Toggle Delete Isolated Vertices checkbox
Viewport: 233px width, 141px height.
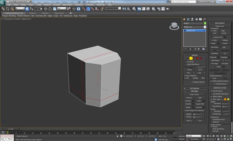click(211, 81)
